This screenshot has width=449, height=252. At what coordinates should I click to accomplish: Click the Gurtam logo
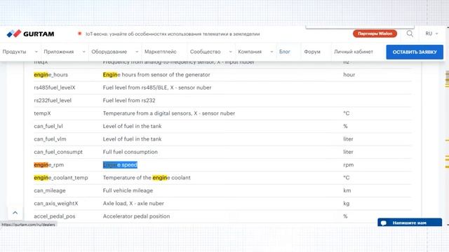30,34
